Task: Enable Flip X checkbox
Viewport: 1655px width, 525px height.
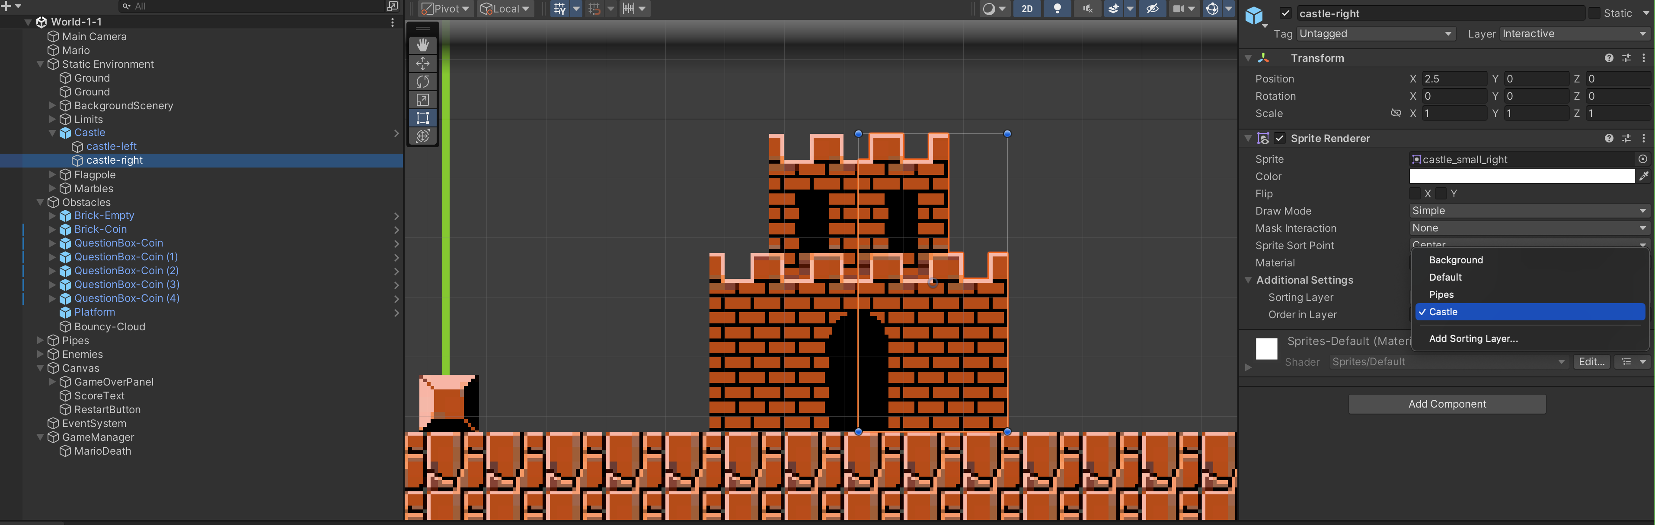Action: click(1415, 193)
